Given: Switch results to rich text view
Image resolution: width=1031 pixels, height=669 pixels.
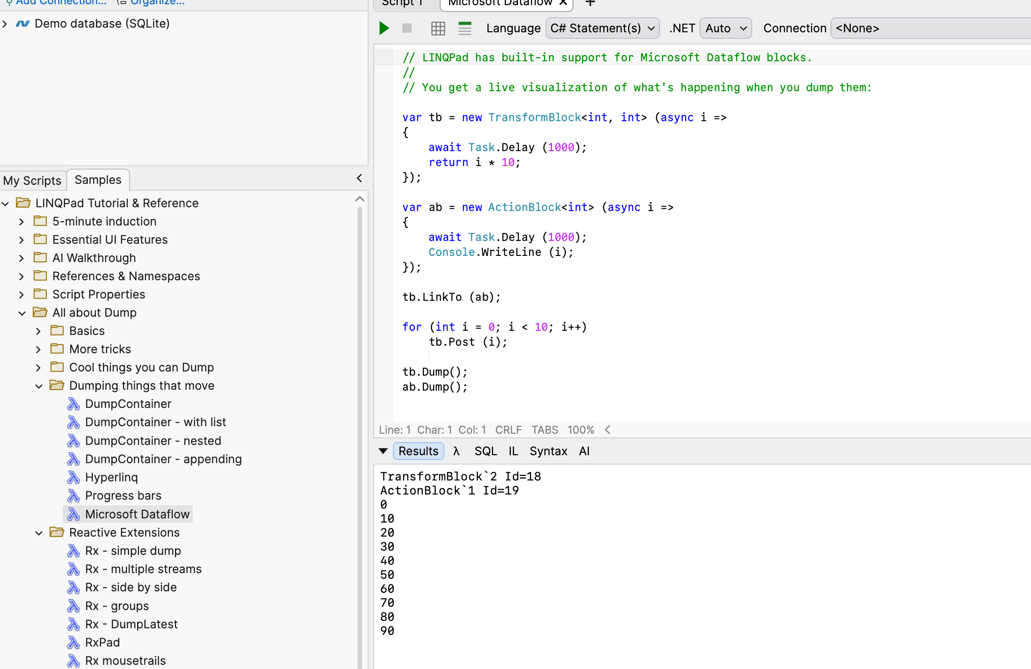Looking at the screenshot, I should click(465, 29).
